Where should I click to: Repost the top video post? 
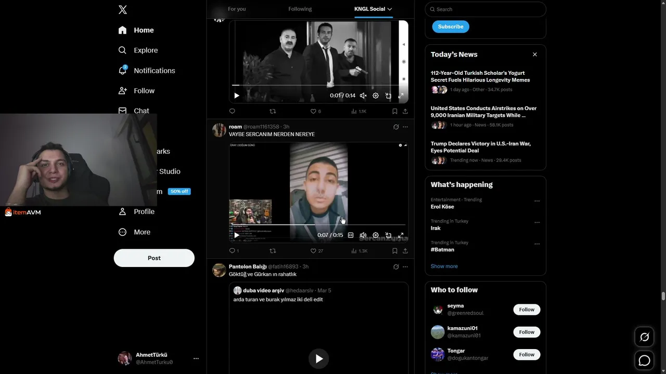[273, 111]
